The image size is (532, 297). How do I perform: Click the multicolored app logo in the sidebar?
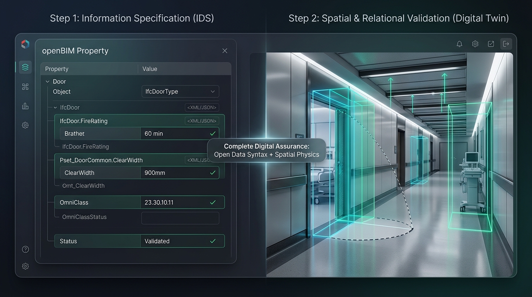click(x=25, y=44)
